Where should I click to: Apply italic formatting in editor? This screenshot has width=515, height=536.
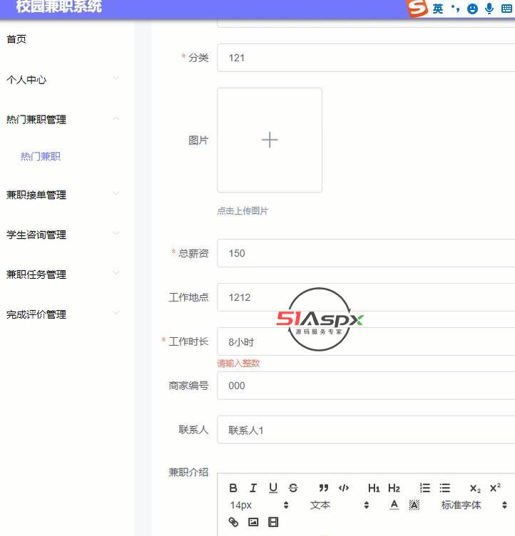[253, 488]
